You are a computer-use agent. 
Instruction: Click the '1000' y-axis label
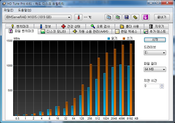point(9,66)
